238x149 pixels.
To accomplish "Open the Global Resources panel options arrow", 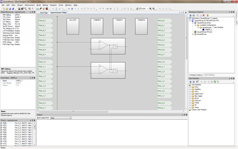I will point(30,12).
